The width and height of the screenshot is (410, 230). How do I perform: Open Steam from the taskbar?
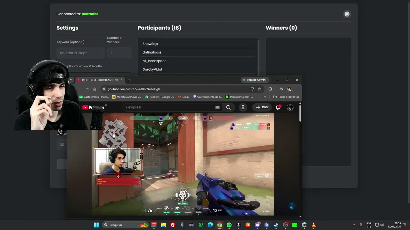tap(276, 225)
